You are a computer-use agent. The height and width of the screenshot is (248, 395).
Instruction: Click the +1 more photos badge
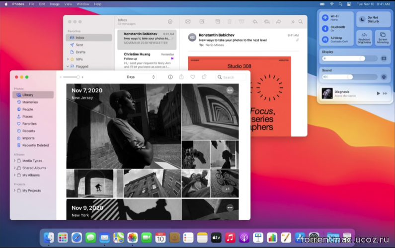tap(228, 189)
